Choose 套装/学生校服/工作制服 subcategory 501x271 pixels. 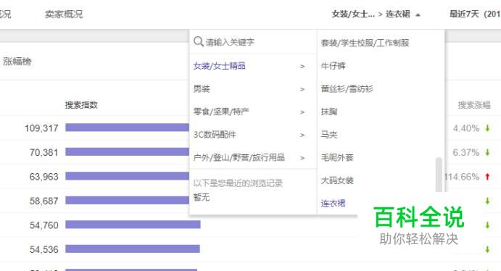click(x=365, y=43)
